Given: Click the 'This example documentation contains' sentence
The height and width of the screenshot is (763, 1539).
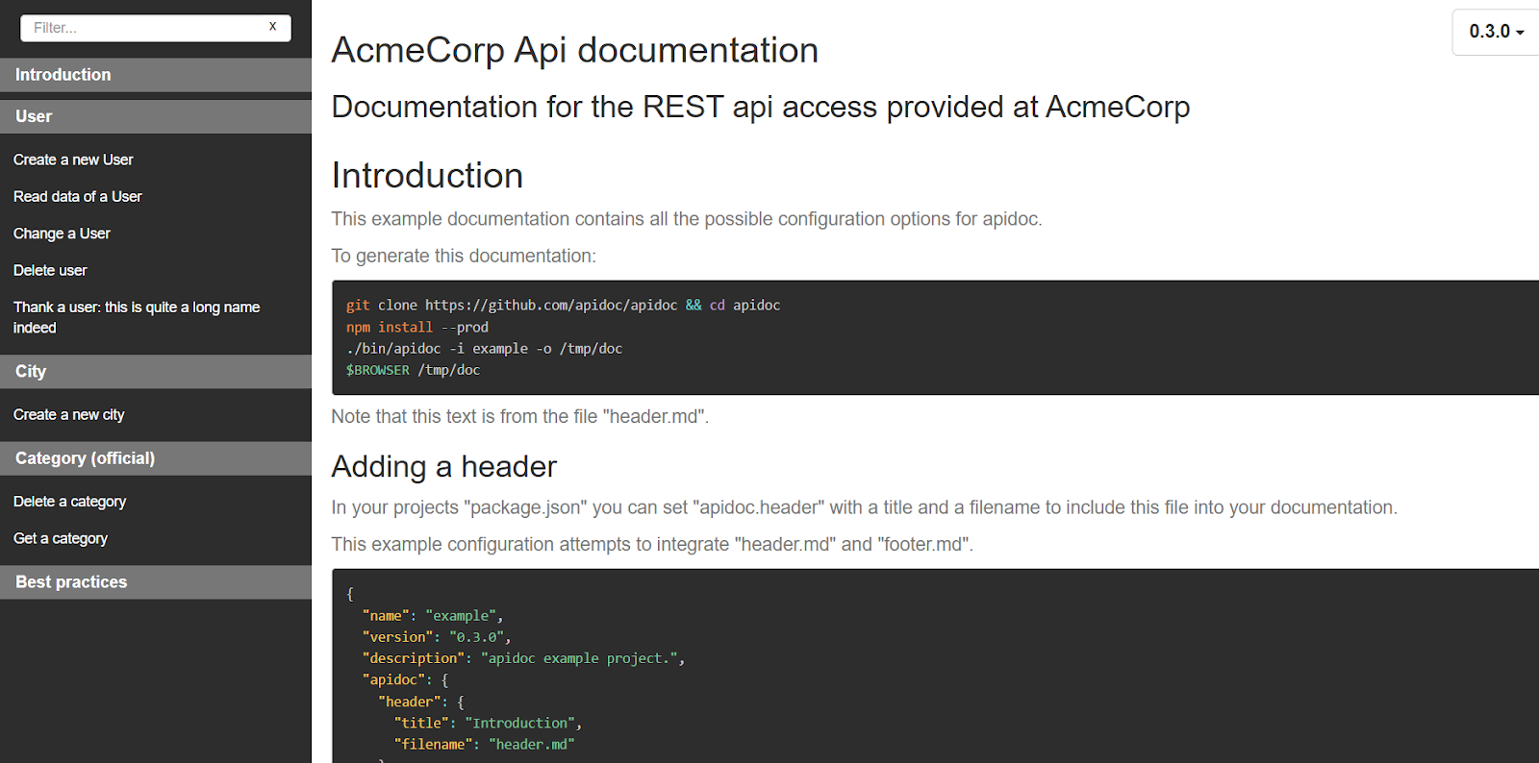Looking at the screenshot, I should [x=687, y=219].
